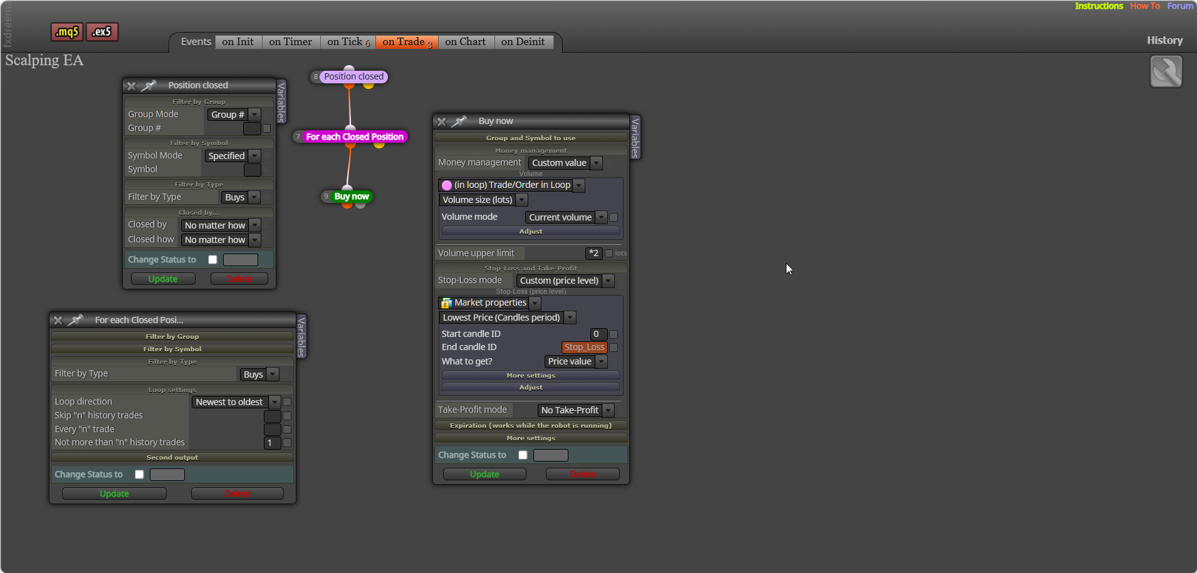Open Variables tab of Buy now panel
1197x573 pixels.
[635, 138]
